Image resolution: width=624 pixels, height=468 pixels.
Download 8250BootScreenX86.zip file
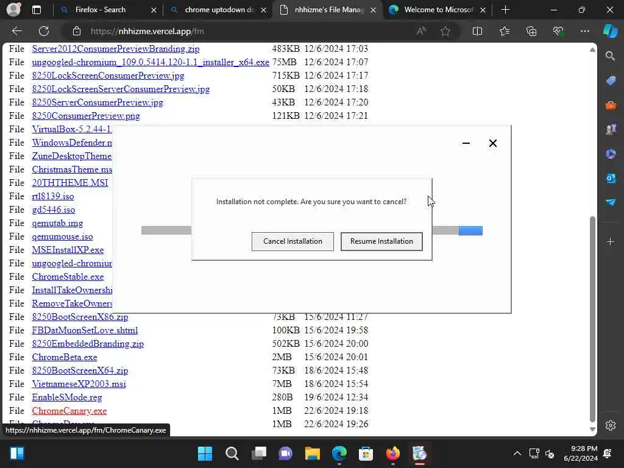pyautogui.click(x=80, y=317)
